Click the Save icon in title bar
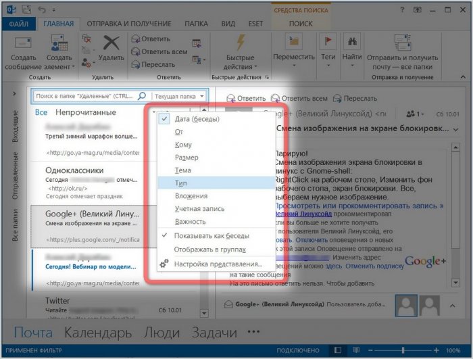Screen dimensions: 473x359 coord(26,10)
